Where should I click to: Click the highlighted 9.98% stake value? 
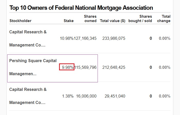tap(67, 68)
